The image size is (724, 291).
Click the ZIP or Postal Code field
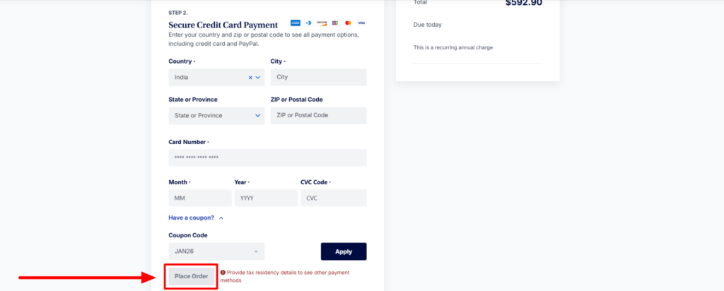click(x=318, y=115)
